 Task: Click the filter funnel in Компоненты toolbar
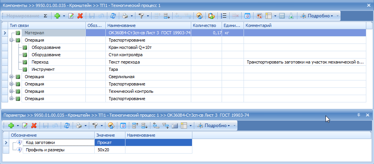142,16
